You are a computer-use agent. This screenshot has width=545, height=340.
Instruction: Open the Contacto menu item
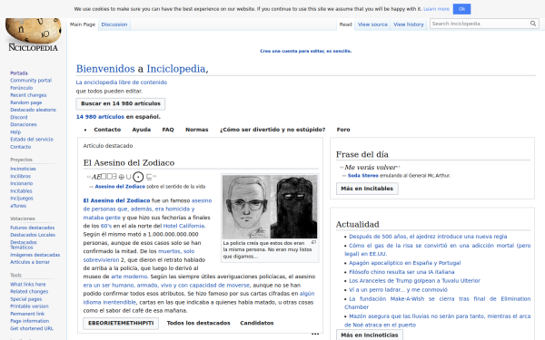107,130
